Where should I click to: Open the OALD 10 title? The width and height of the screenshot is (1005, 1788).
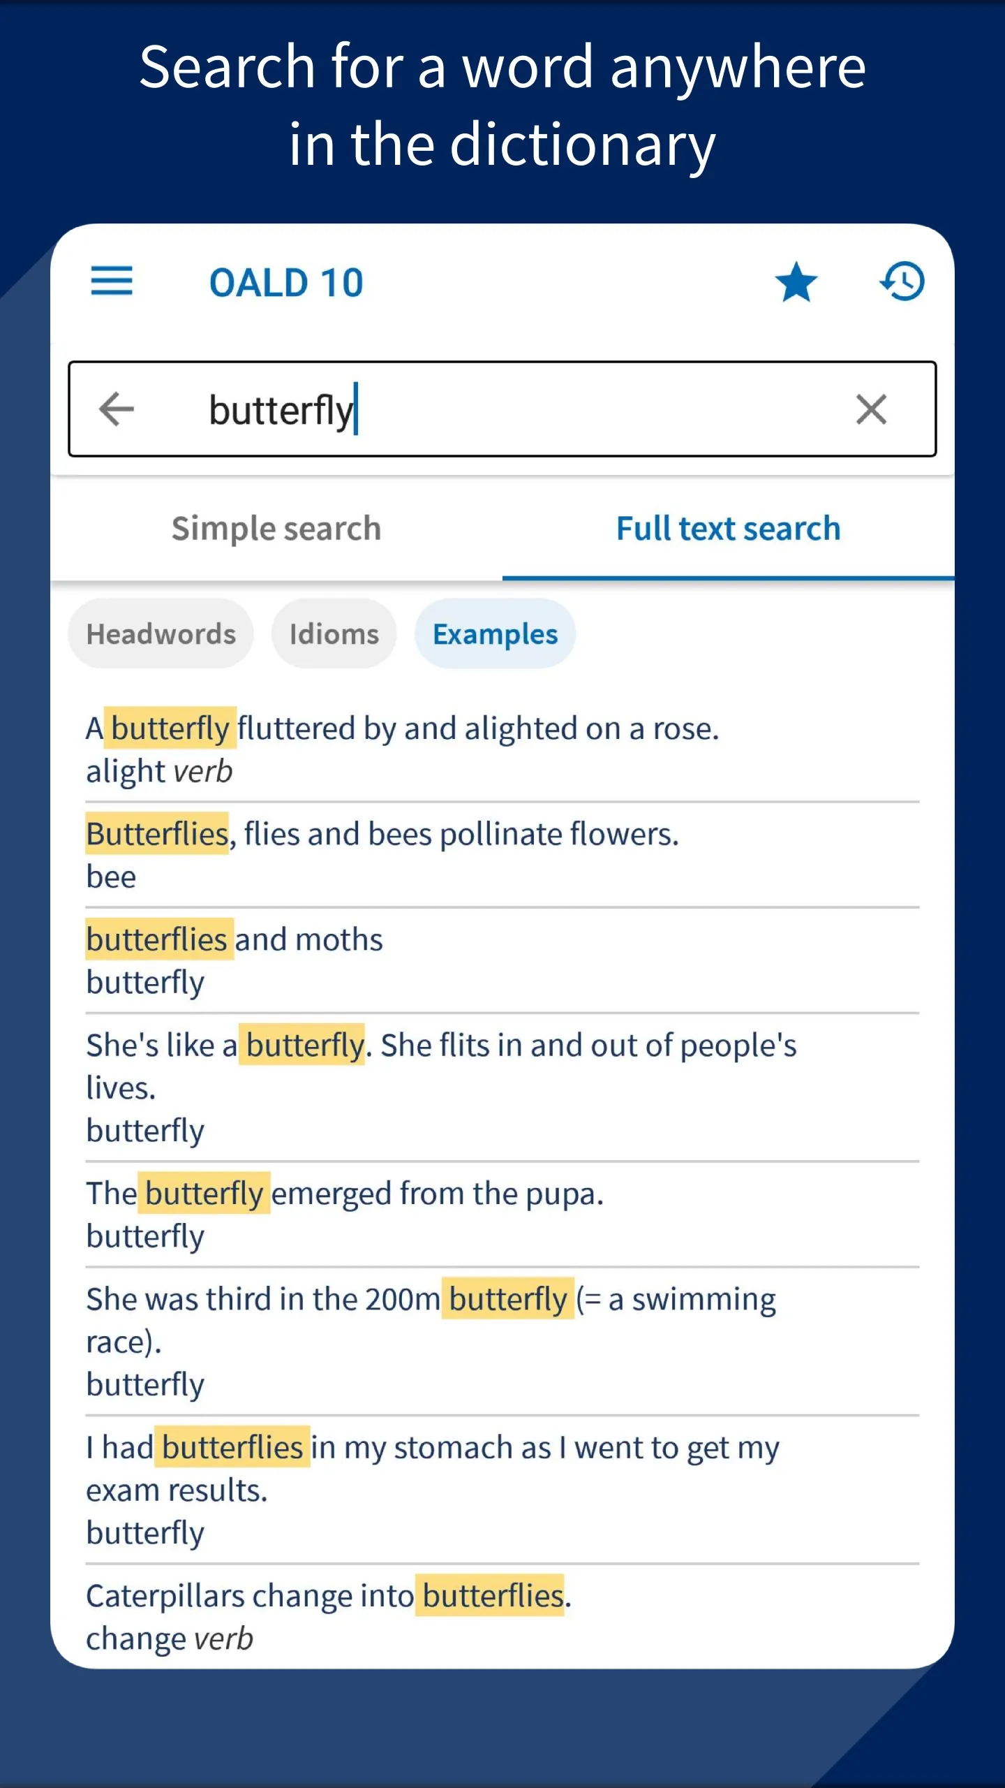286,283
